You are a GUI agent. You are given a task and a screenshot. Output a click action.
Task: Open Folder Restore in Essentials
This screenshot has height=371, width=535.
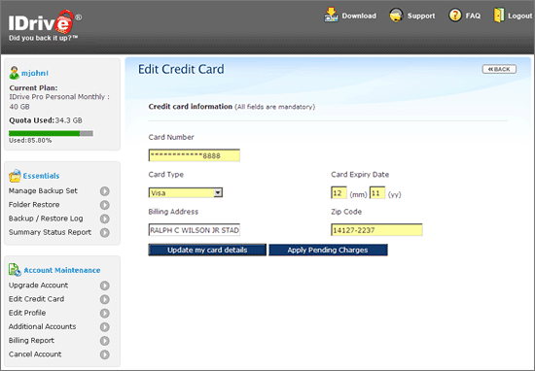34,204
